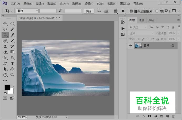Open the 正常 blend mode dropdown
Image resolution: width=182 pixels, height=120 pixels.
tap(141, 33)
